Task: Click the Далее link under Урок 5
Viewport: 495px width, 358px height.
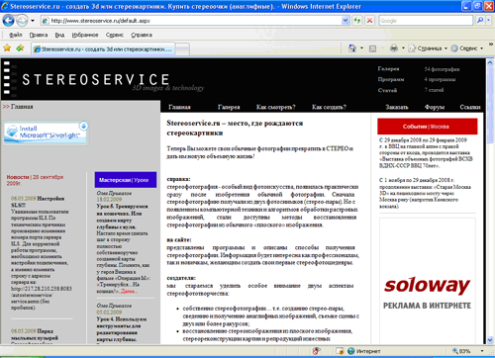Action: pos(129,292)
